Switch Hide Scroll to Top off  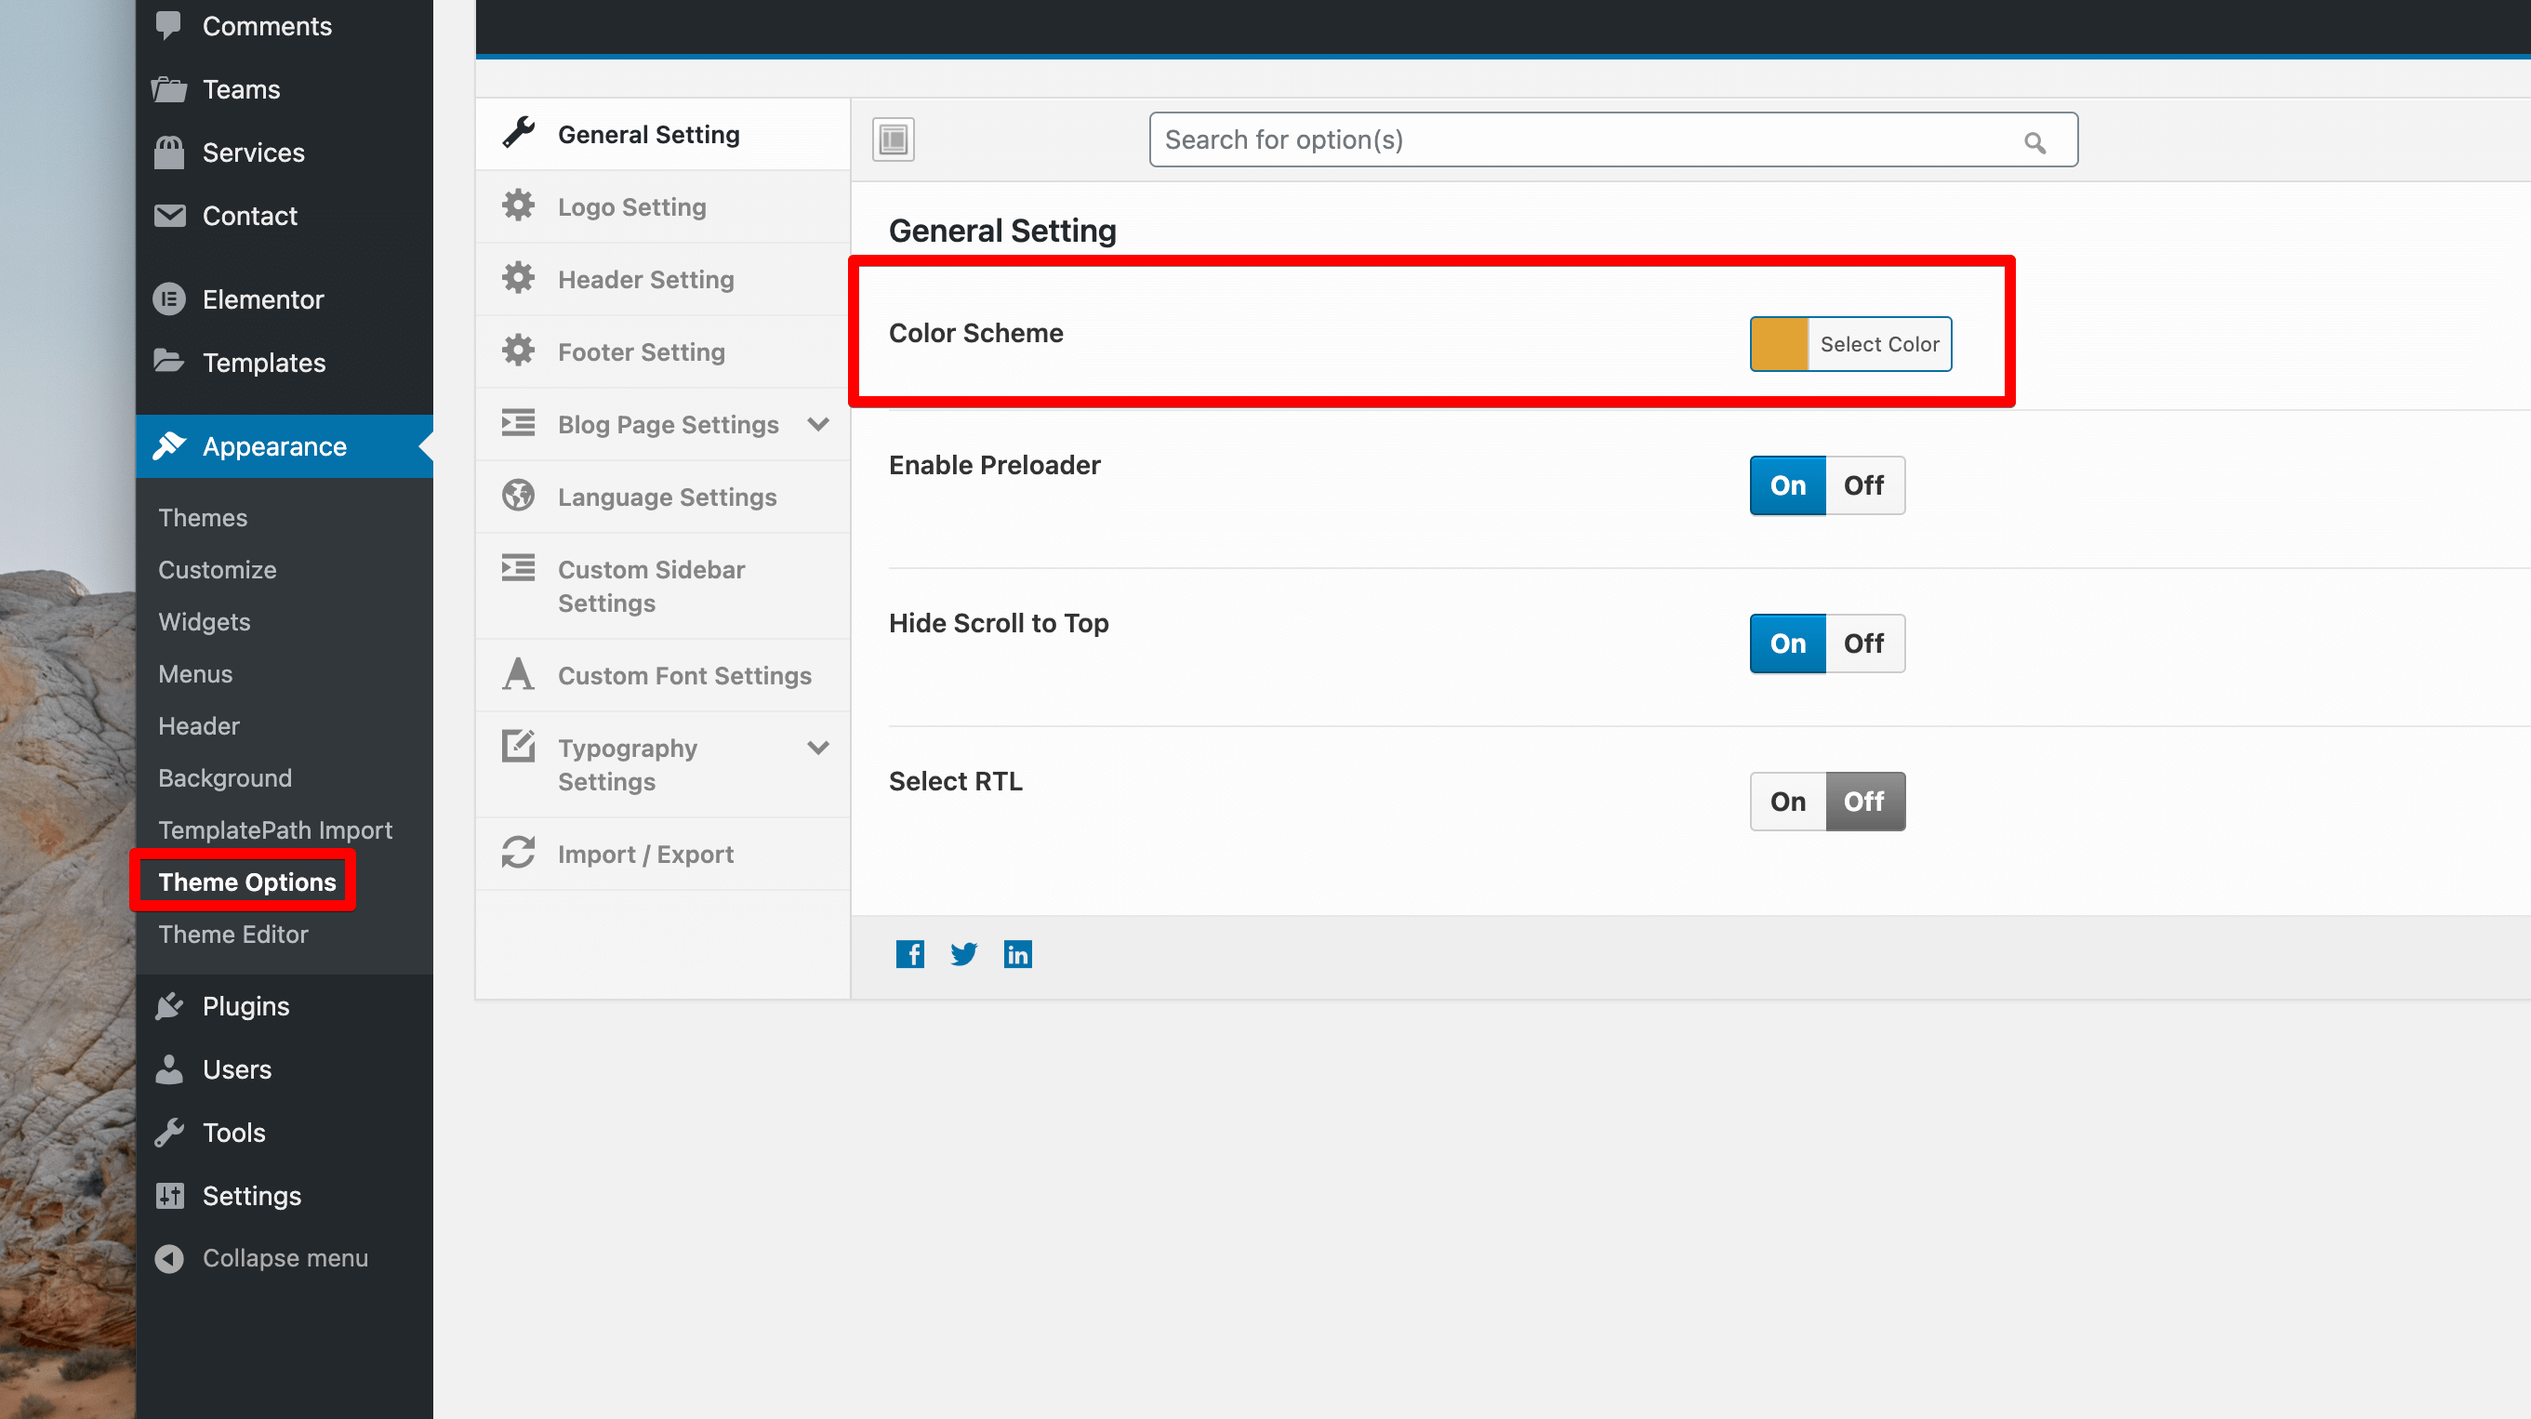[1864, 643]
